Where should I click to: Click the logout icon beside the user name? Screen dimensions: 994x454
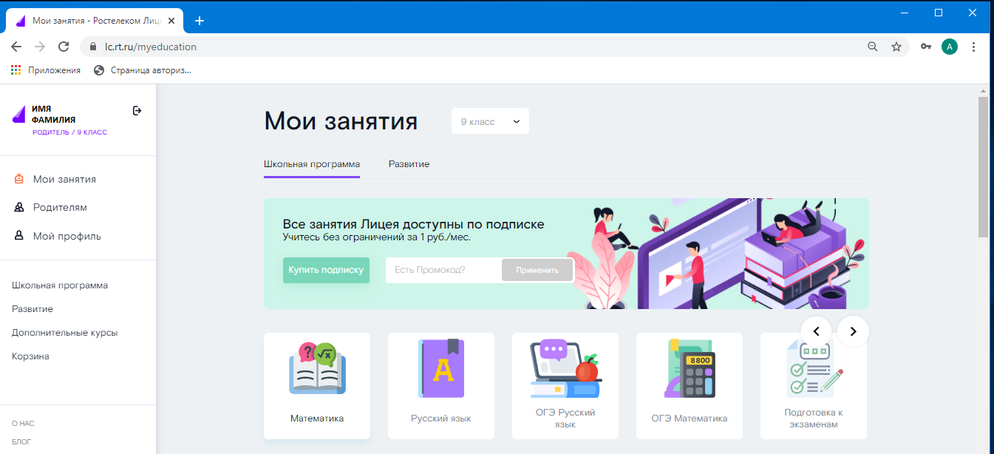tap(137, 111)
